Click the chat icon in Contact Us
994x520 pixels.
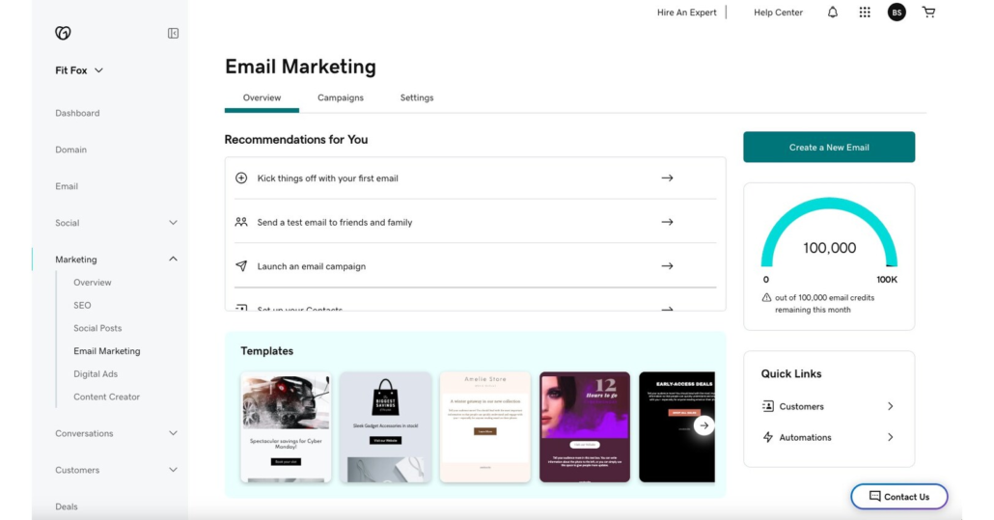(875, 496)
